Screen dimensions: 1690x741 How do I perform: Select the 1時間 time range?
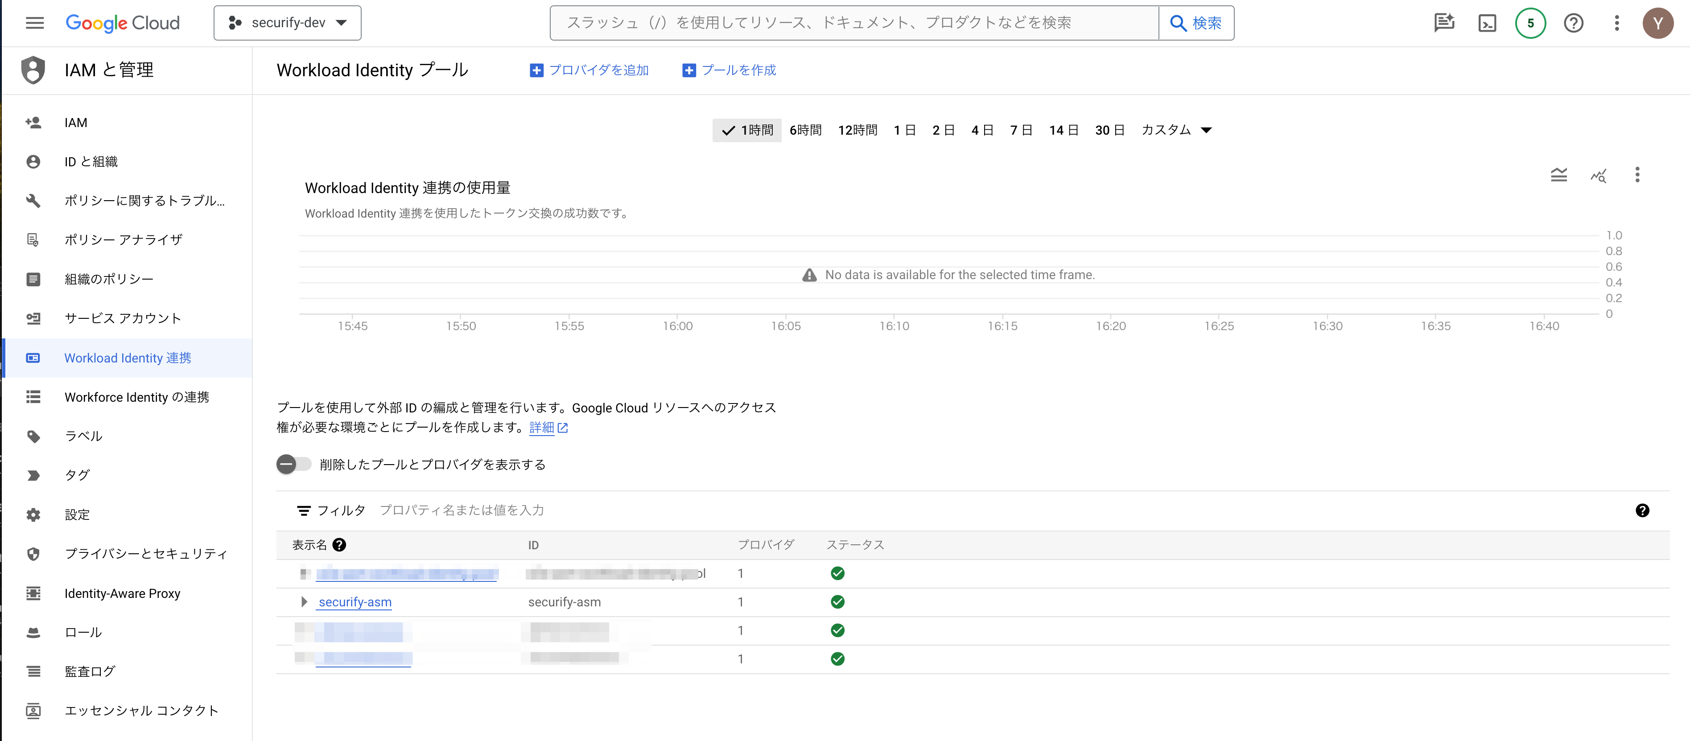click(x=747, y=131)
